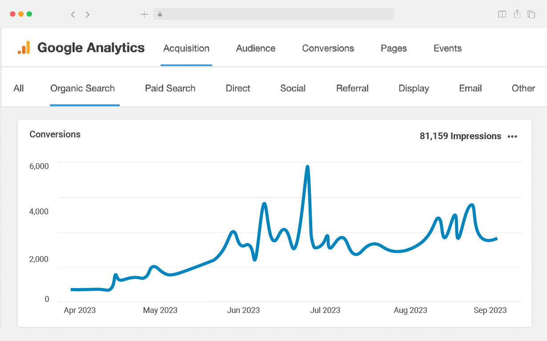The height and width of the screenshot is (341, 547).
Task: Open the reading list book icon
Action: click(x=502, y=14)
